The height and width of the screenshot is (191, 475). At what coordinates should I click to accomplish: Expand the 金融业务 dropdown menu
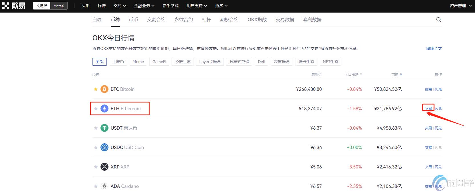click(x=144, y=6)
